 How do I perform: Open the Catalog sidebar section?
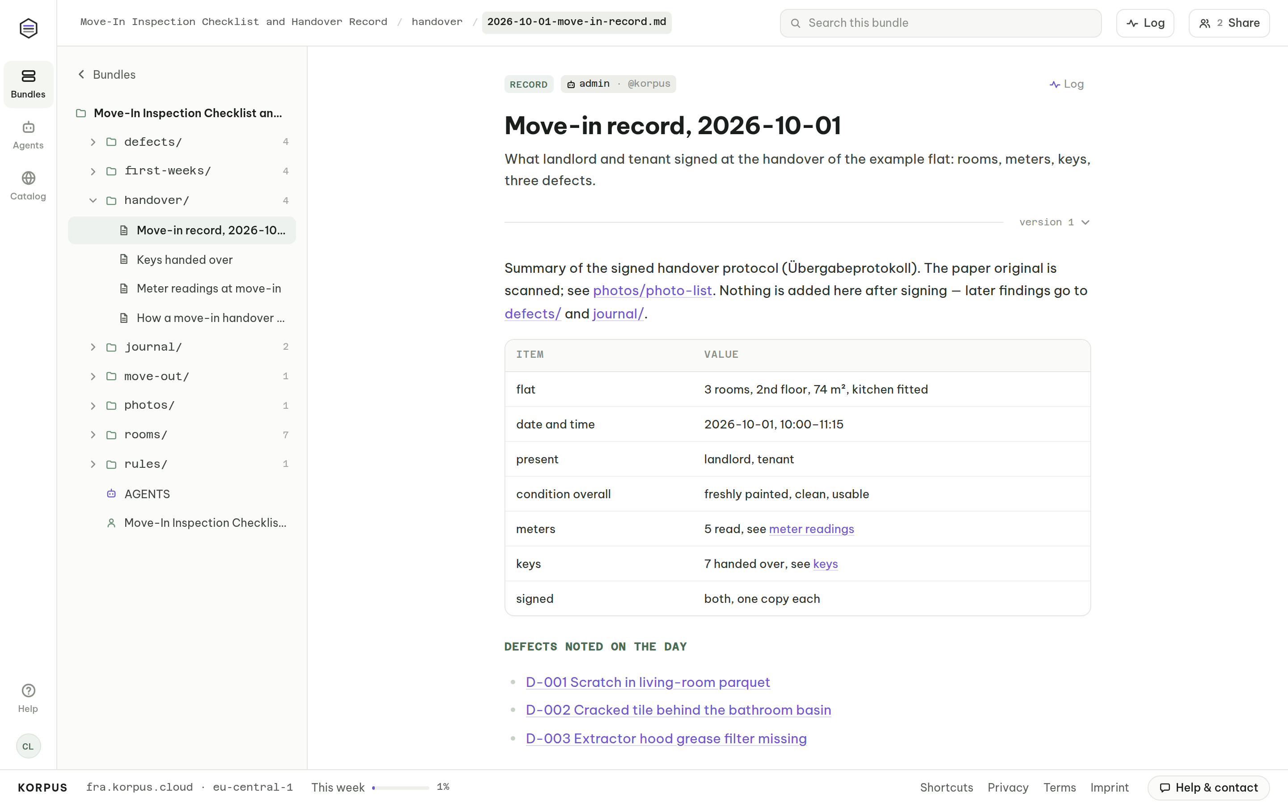tap(28, 186)
